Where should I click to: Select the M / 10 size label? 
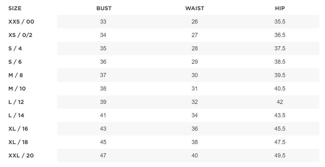(x=17, y=89)
